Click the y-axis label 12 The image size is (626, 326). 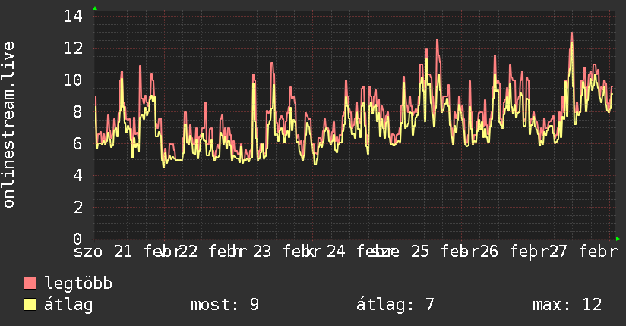pos(73,49)
